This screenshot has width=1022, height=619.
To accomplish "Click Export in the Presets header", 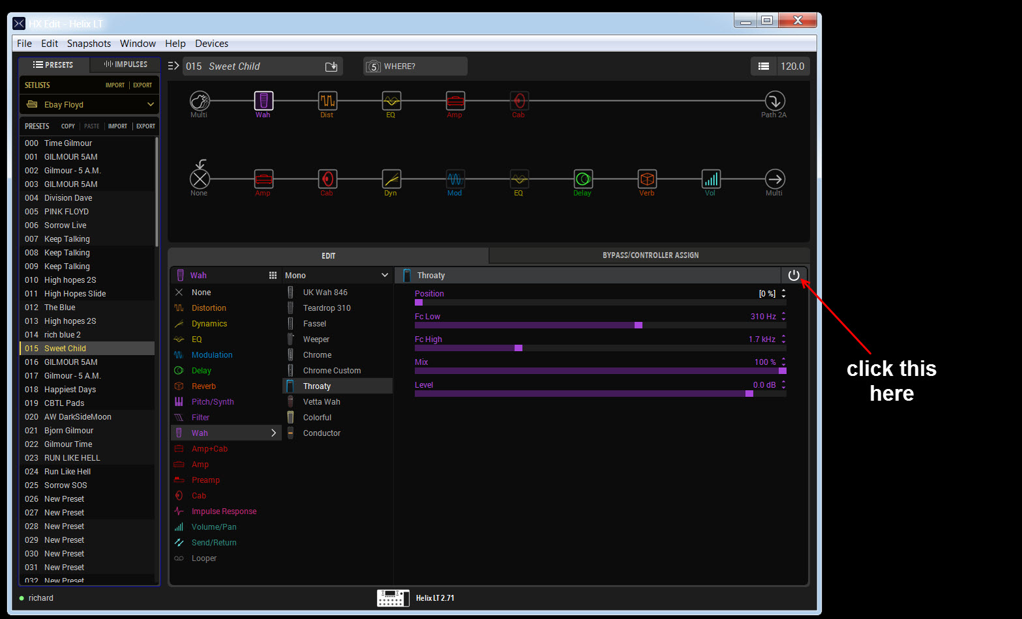I will (x=145, y=126).
